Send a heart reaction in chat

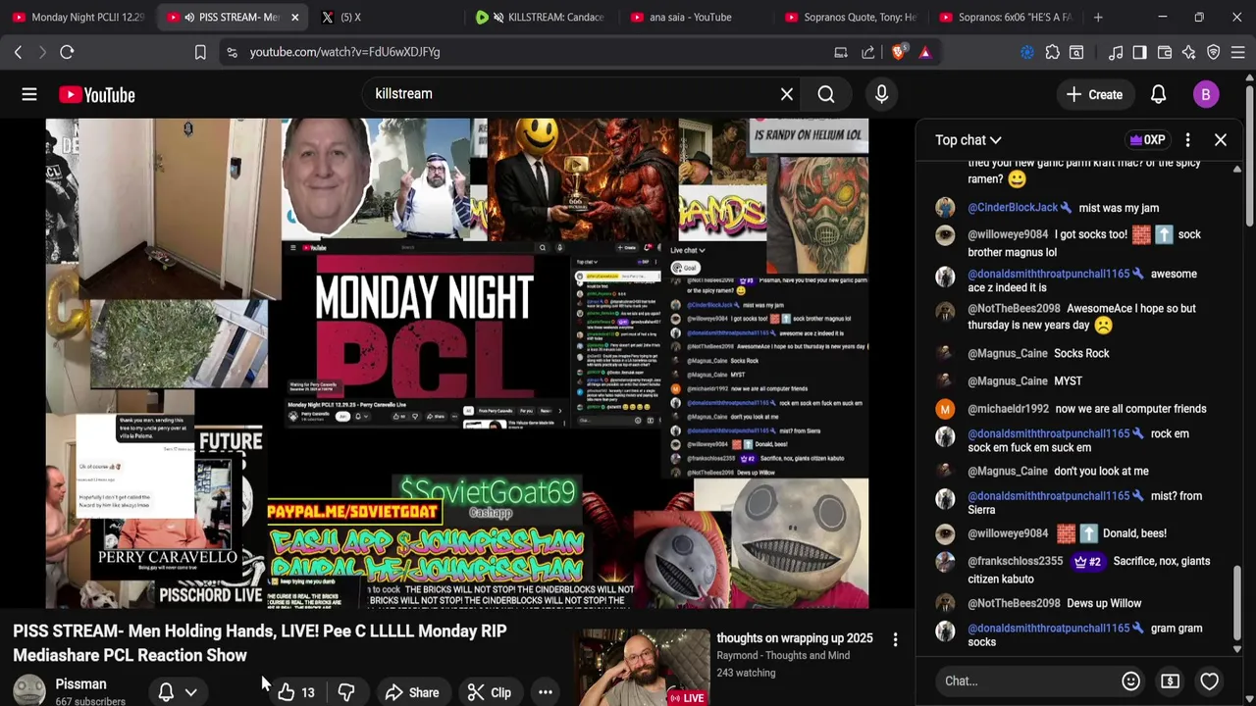coord(1209,681)
